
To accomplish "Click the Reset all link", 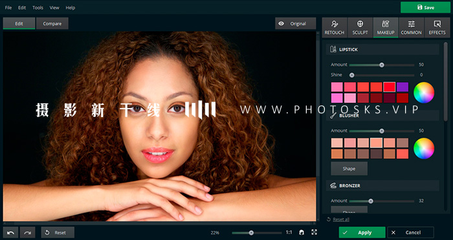I will pos(341,219).
